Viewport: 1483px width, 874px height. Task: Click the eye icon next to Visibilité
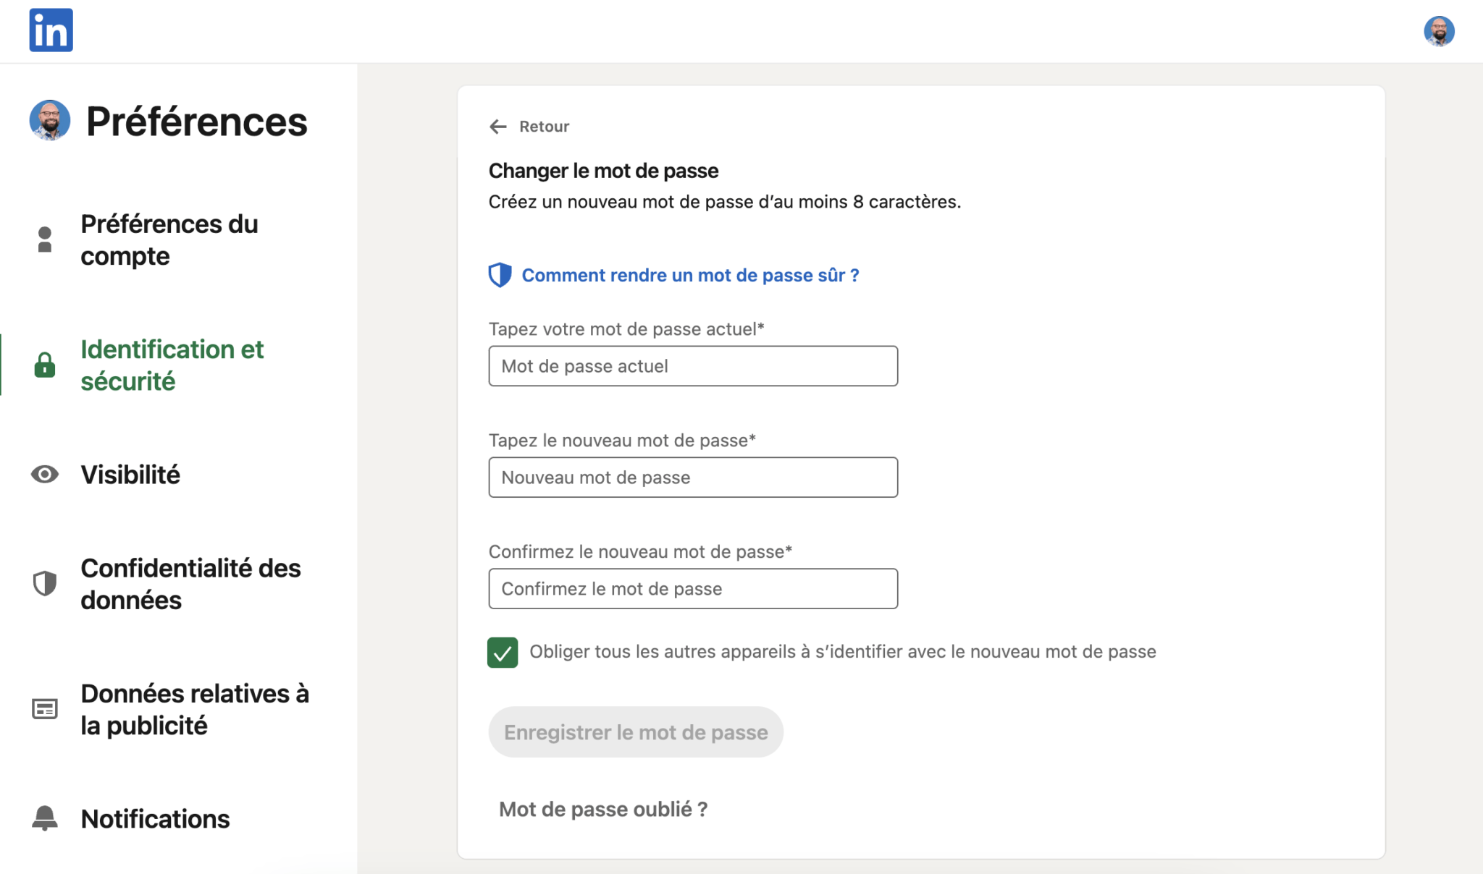coord(45,475)
